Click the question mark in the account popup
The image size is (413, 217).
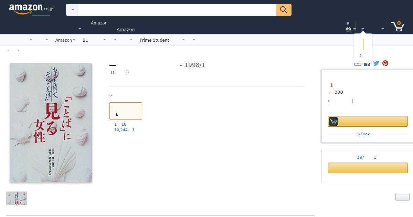[x=361, y=56]
